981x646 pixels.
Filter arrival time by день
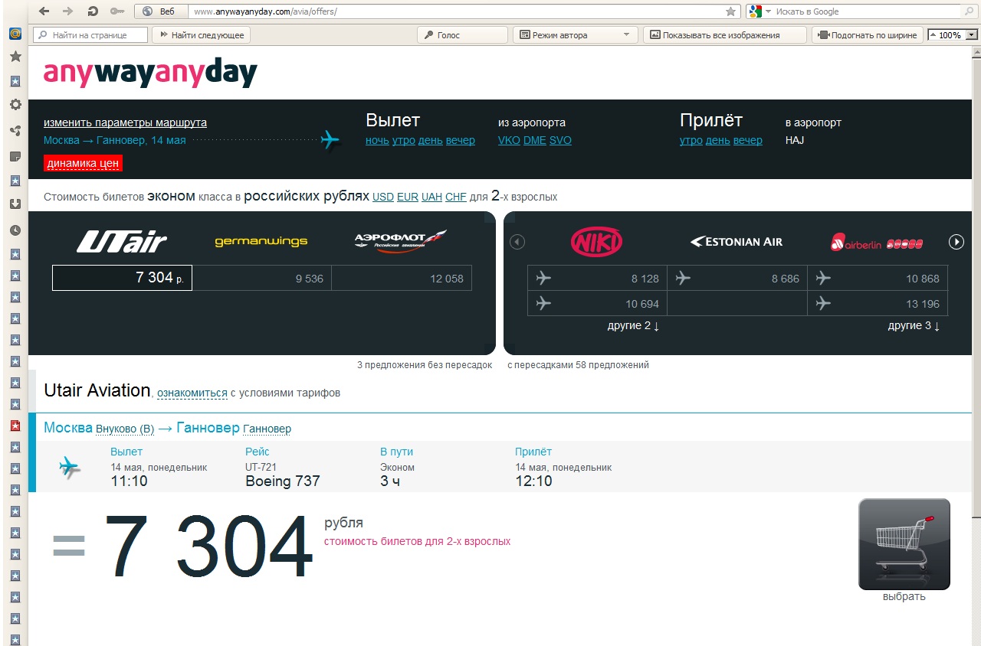tap(718, 141)
